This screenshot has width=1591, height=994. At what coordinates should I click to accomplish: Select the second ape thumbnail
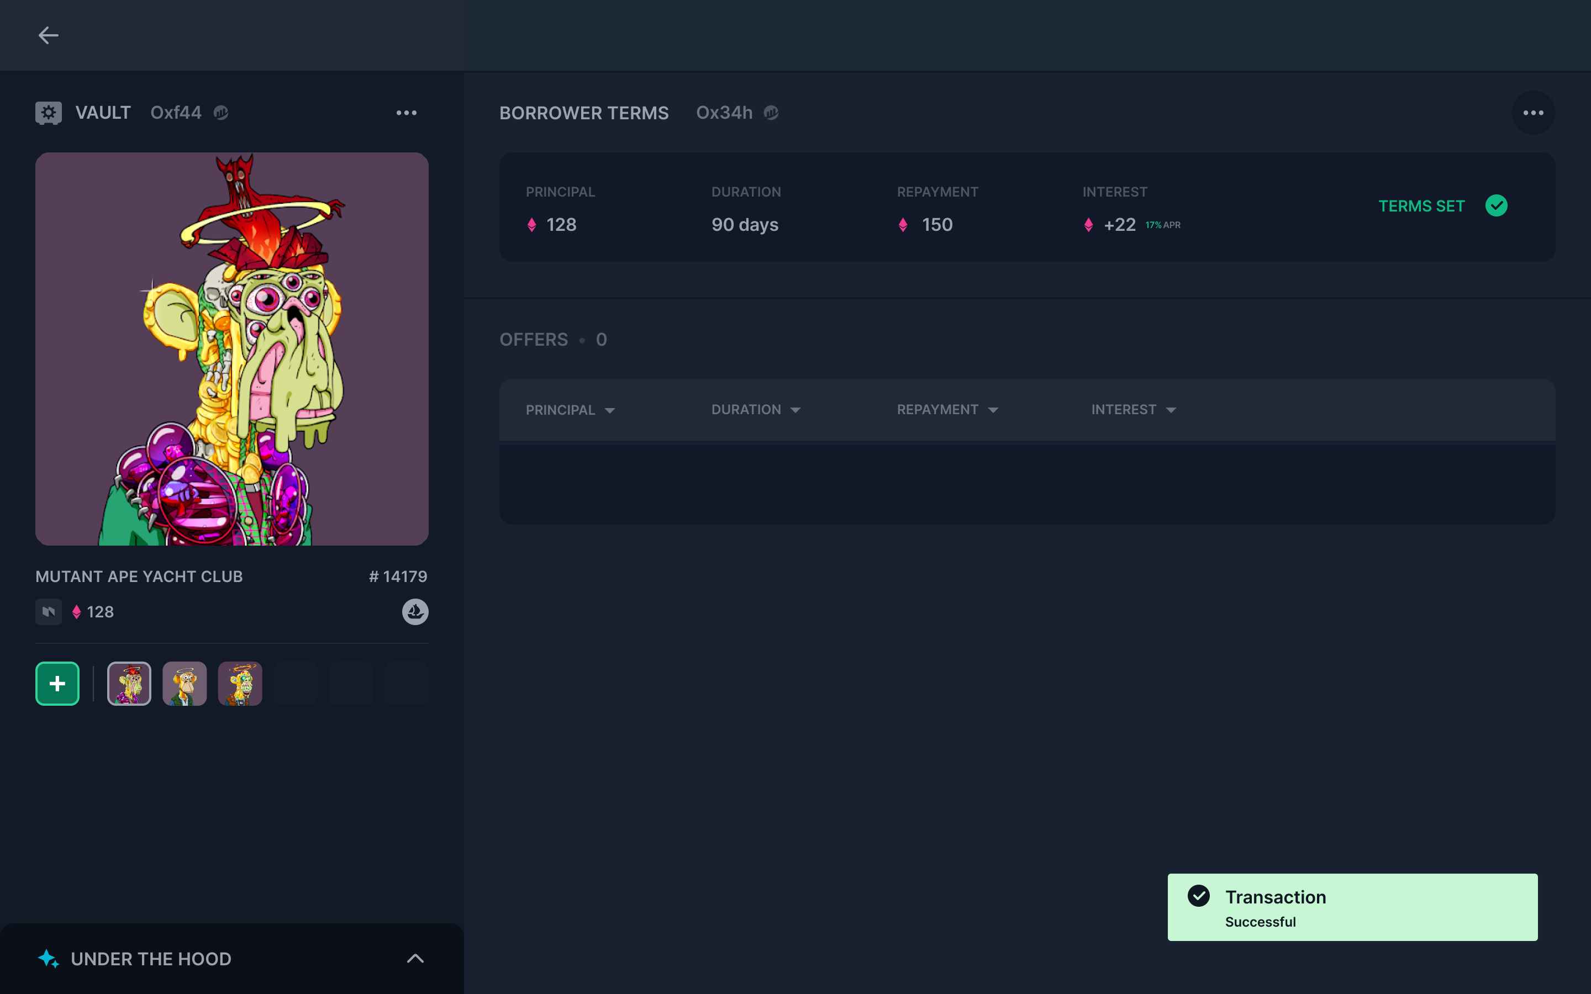185,684
